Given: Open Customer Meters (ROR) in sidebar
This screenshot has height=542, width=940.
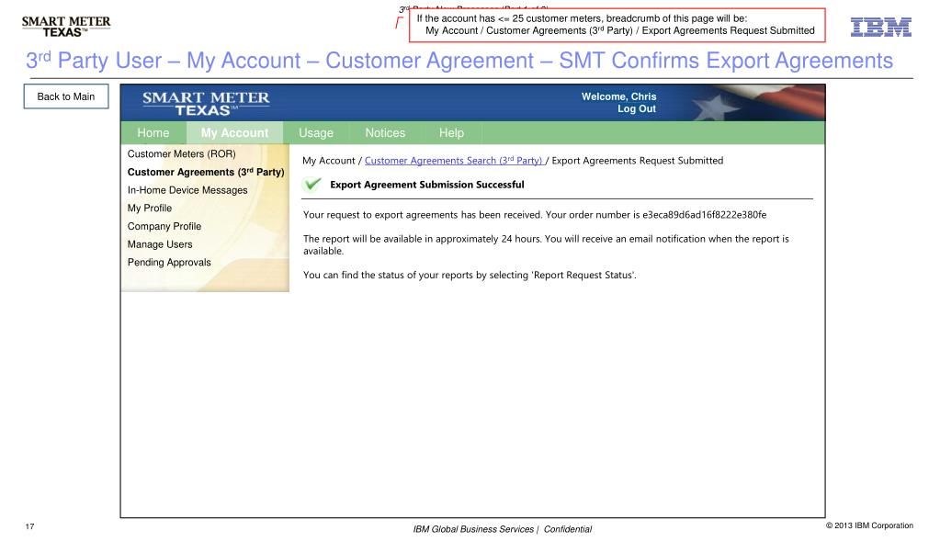Looking at the screenshot, I should click(x=182, y=154).
